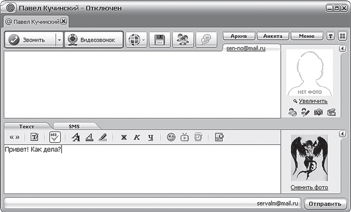Viewport: 351px width, 212px height.
Task: Click in the message text input area
Action: pyautogui.click(x=140, y=170)
